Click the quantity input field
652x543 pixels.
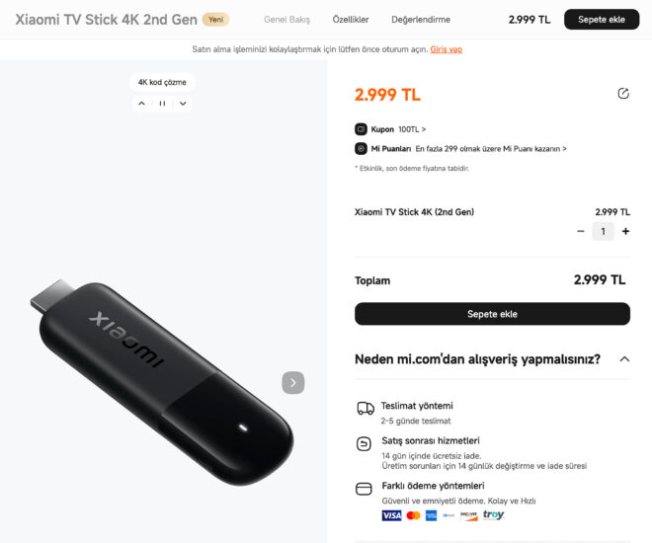[x=603, y=231]
